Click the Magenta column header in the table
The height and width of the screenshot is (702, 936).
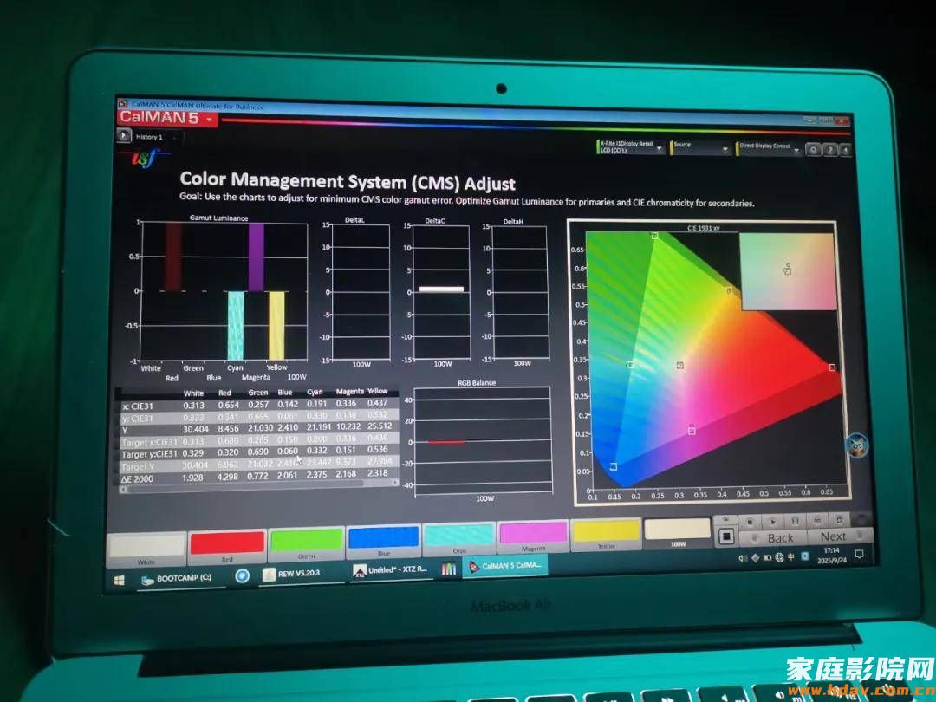point(350,392)
